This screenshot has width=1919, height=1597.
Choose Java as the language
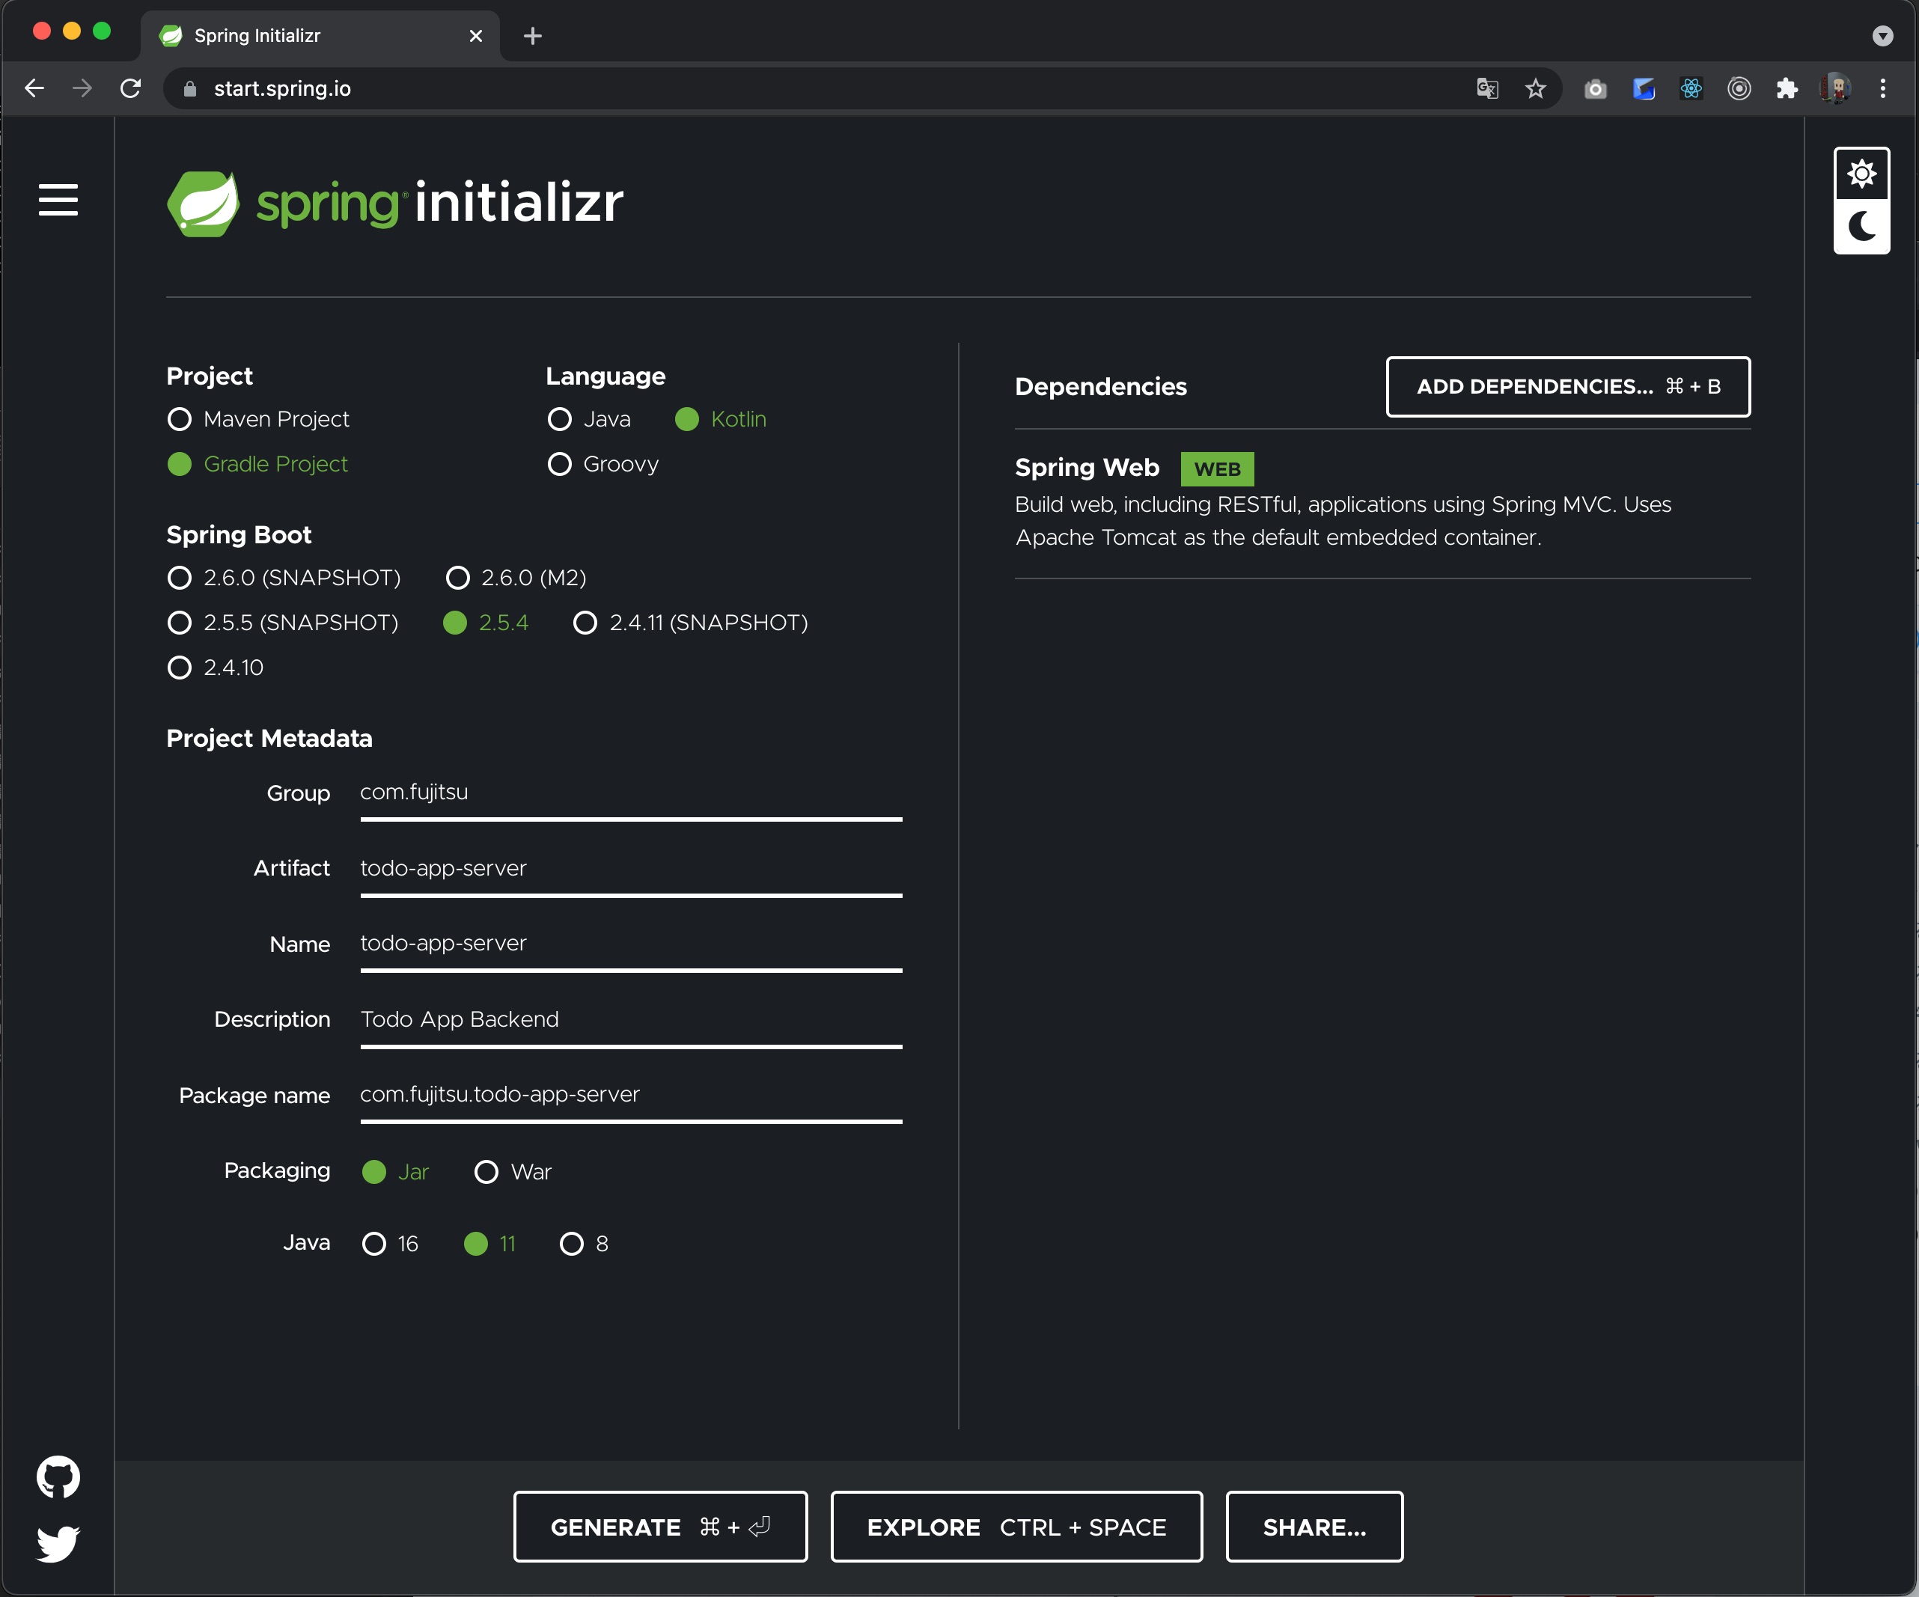pos(590,419)
